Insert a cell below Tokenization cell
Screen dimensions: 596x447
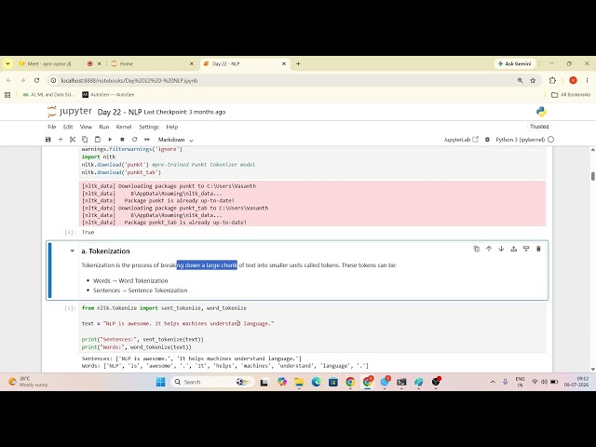(x=526, y=249)
